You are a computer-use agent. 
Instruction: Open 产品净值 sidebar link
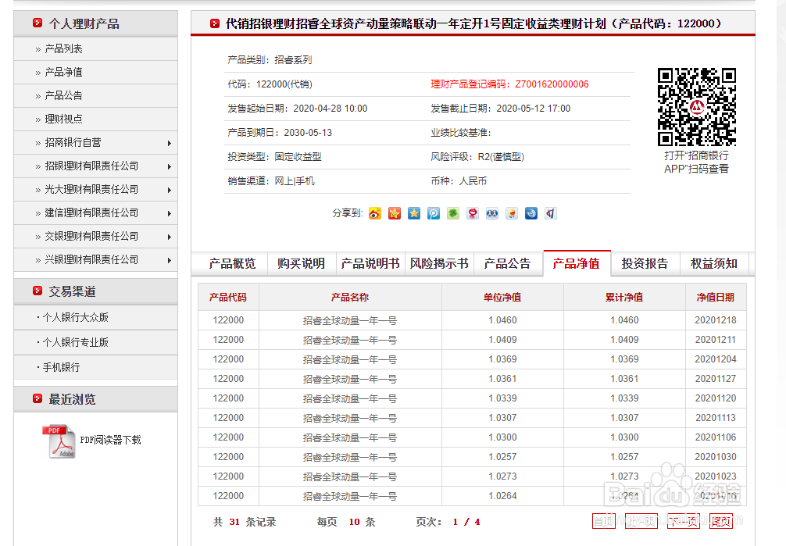(63, 72)
